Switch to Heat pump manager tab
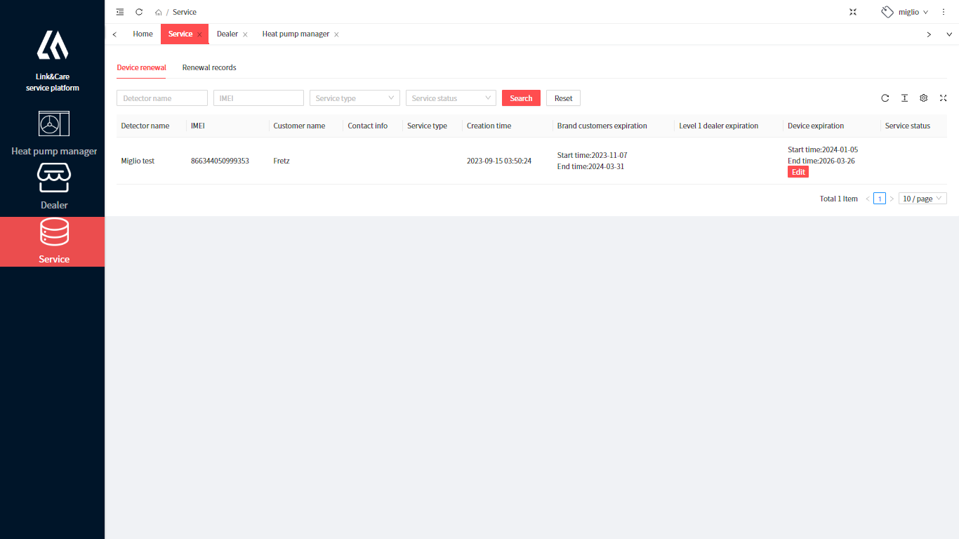959x539 pixels. (x=296, y=34)
